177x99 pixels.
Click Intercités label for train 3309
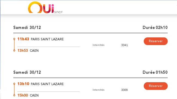pyautogui.click(x=98, y=90)
